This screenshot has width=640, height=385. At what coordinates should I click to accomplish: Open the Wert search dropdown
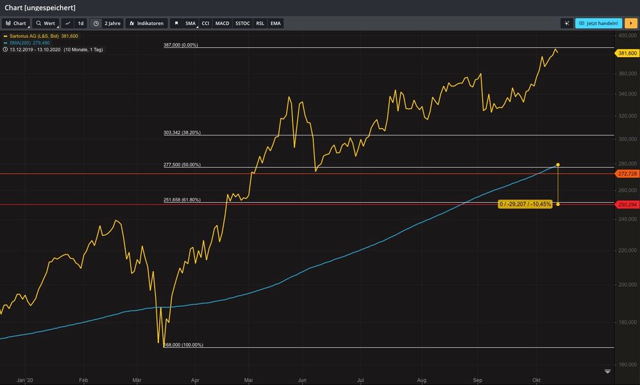(46, 23)
